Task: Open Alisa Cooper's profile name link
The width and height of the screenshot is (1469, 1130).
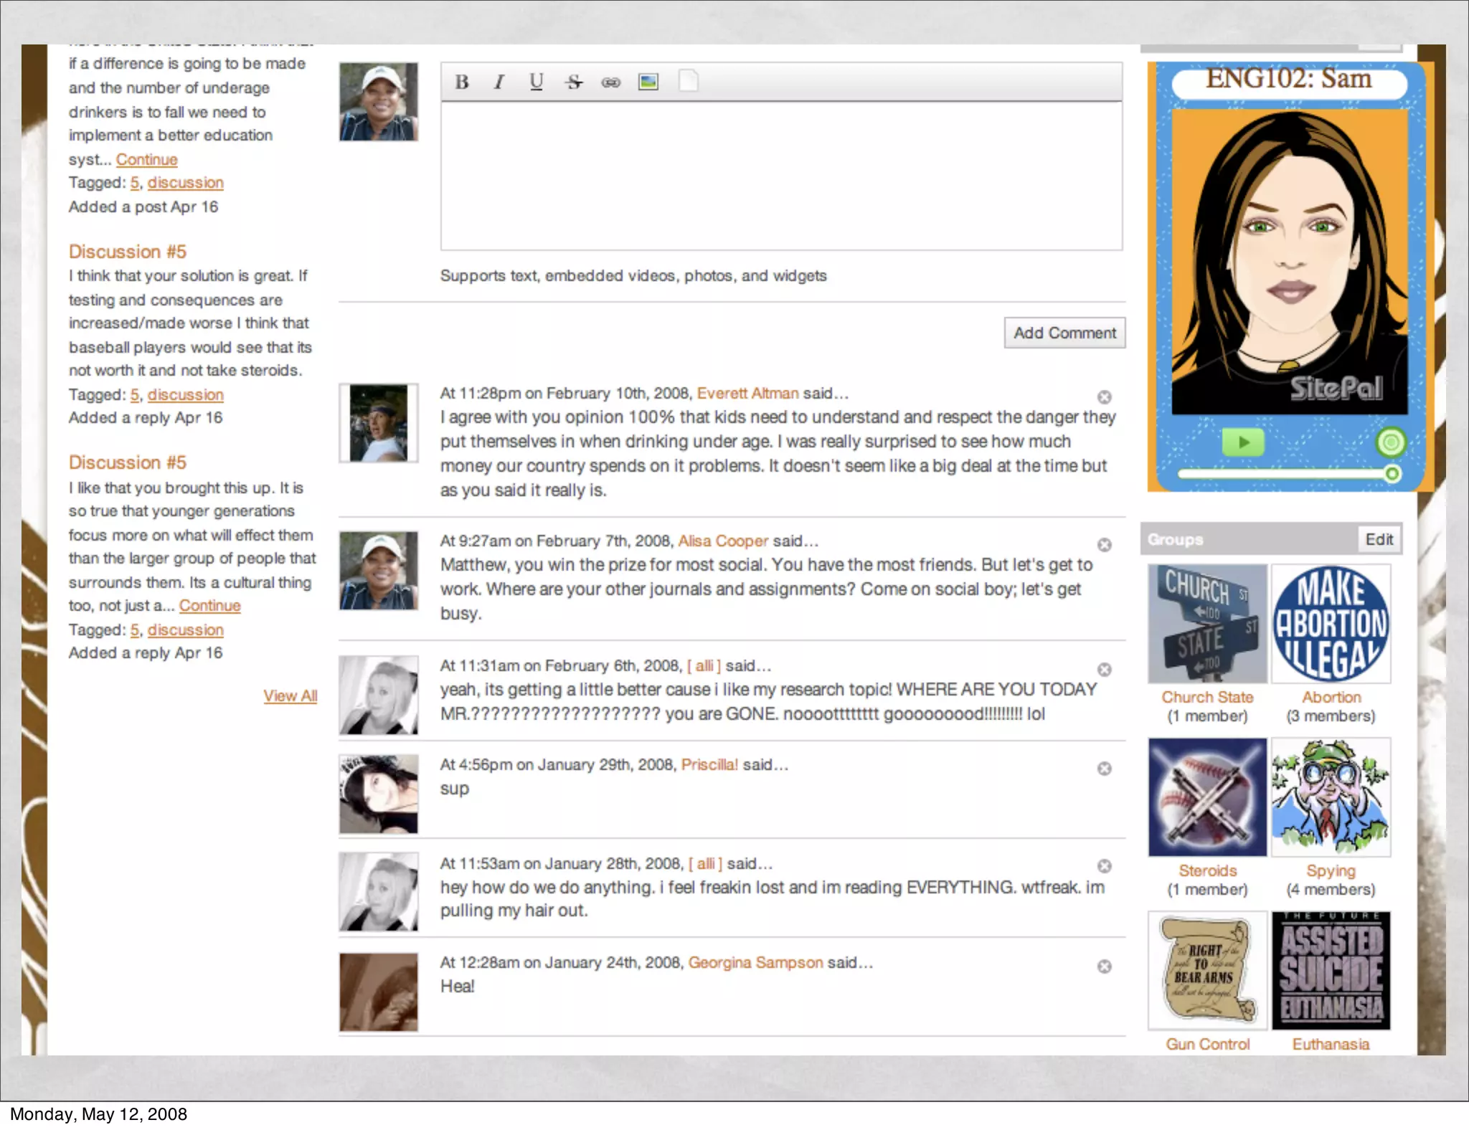Action: (x=723, y=541)
